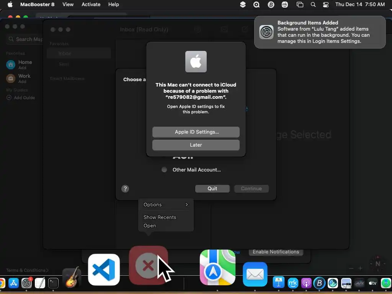The height and width of the screenshot is (294, 392).
Task: Choose Open in the Dock context menu
Action: pyautogui.click(x=150, y=226)
